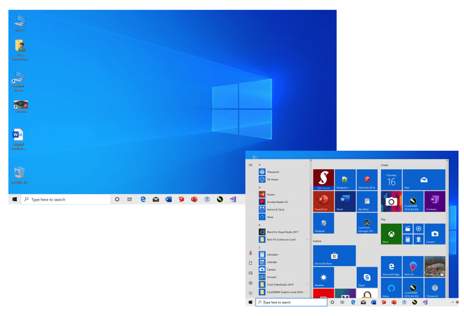Open Mail from upper-left desktop taskbar
The height and width of the screenshot is (316, 464).
(x=156, y=199)
